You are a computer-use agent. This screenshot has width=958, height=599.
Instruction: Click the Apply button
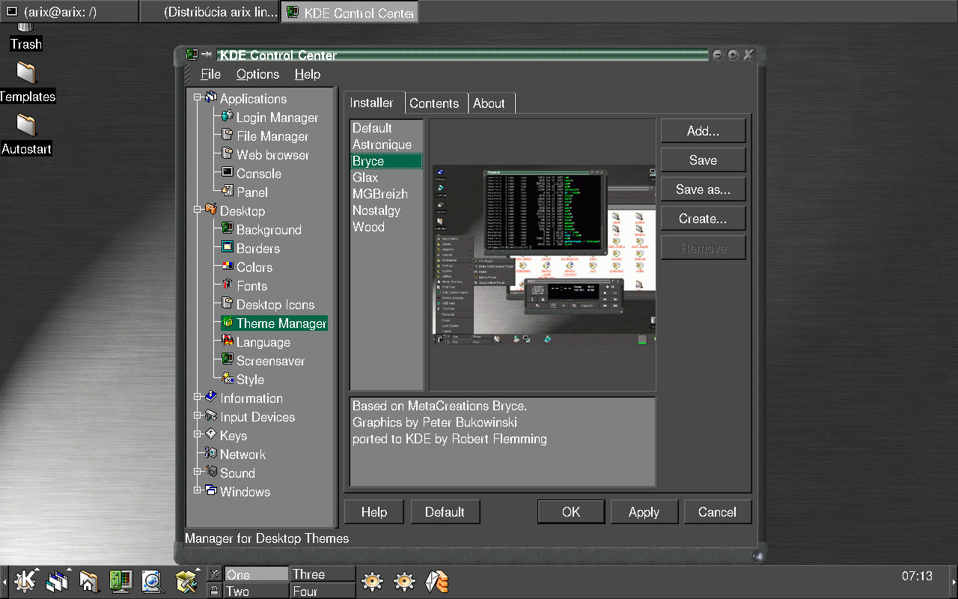tap(644, 512)
